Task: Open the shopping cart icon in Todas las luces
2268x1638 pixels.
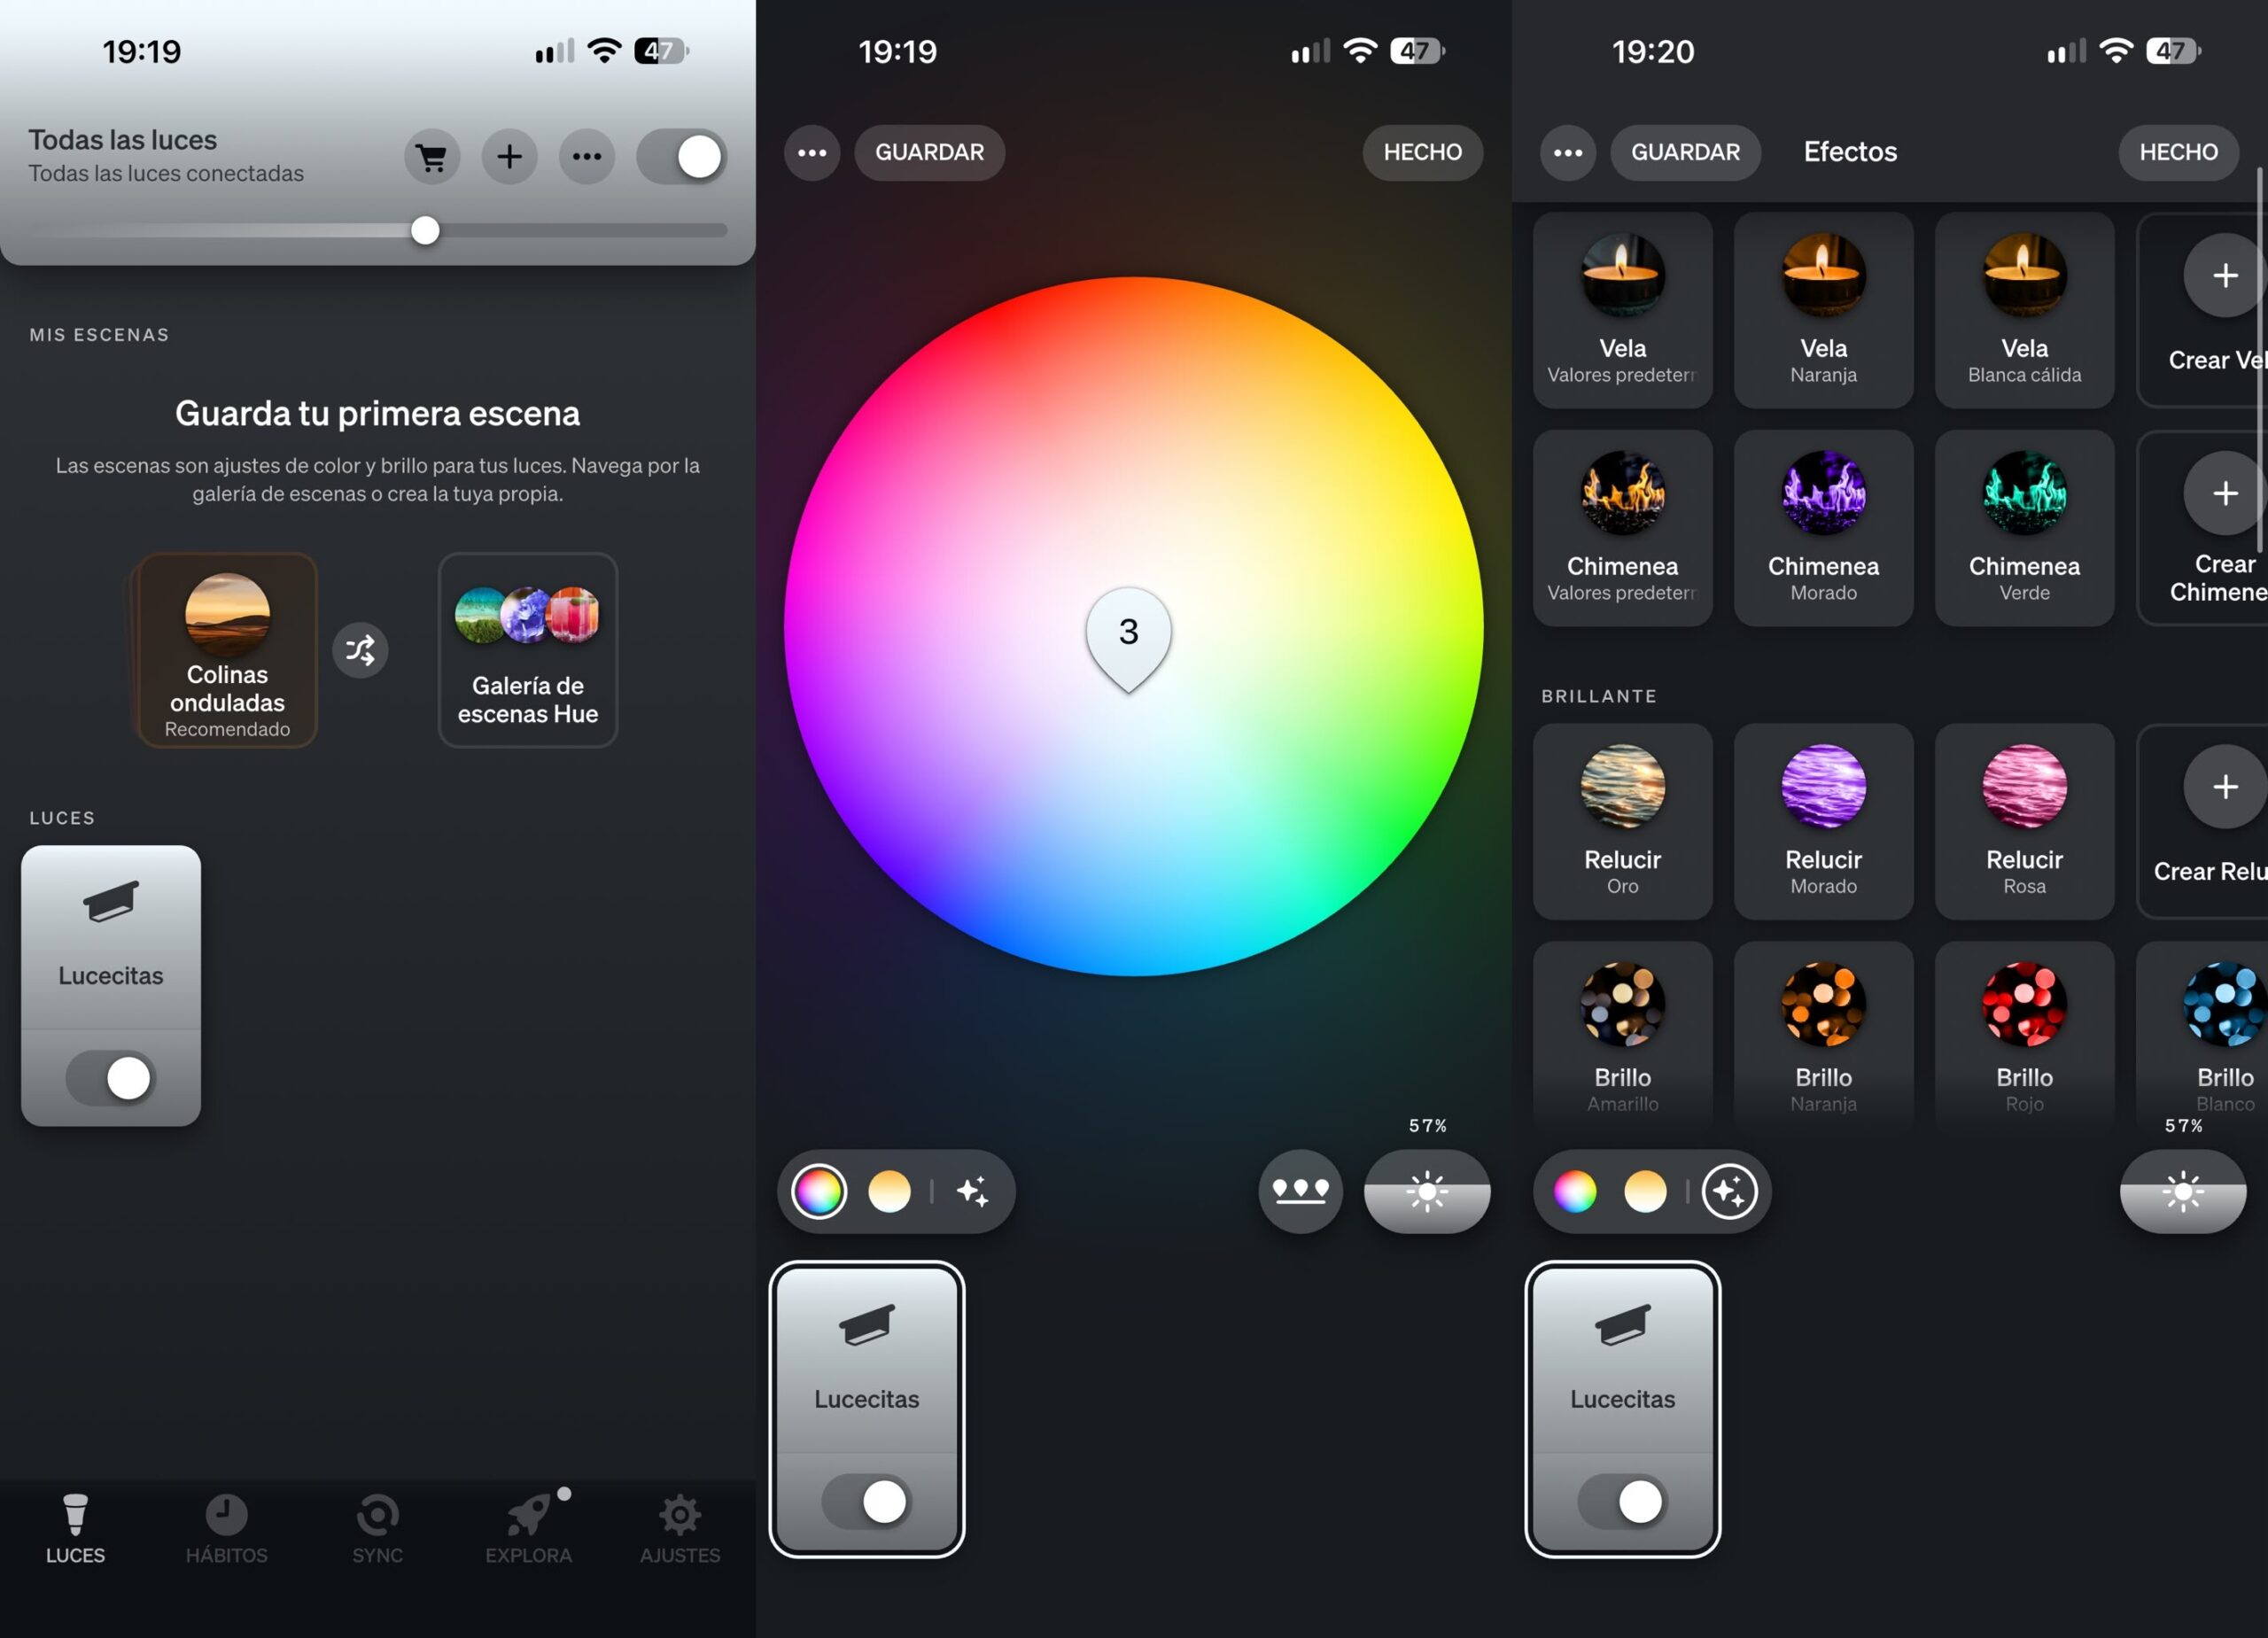Action: 432,156
